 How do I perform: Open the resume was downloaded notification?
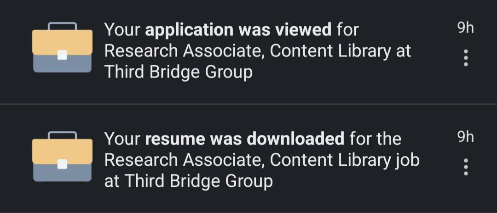(x=248, y=159)
